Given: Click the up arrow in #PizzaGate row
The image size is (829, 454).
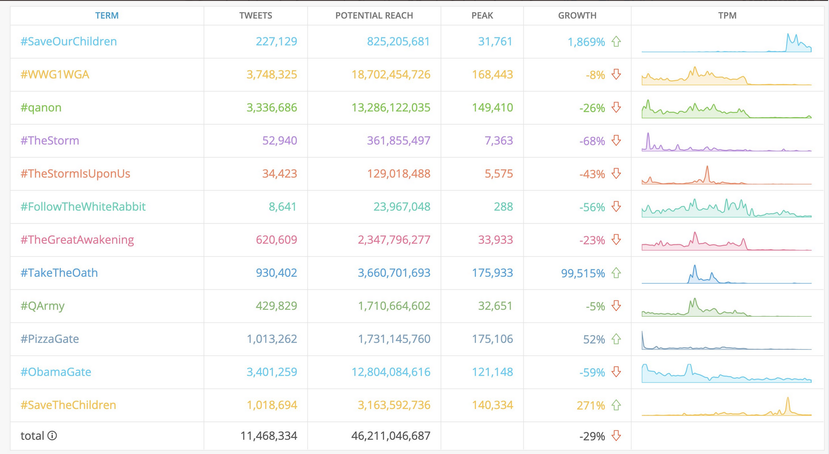Looking at the screenshot, I should pyautogui.click(x=616, y=339).
